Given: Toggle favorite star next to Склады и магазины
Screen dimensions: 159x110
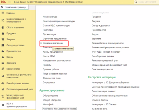Looking at the screenshot, I should 41,43.
